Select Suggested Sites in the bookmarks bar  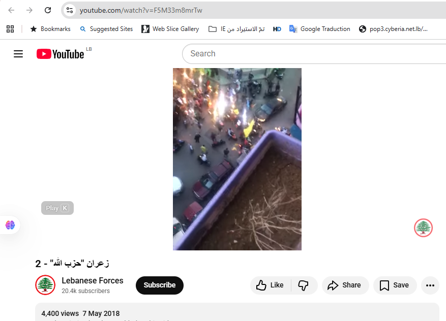(x=106, y=29)
